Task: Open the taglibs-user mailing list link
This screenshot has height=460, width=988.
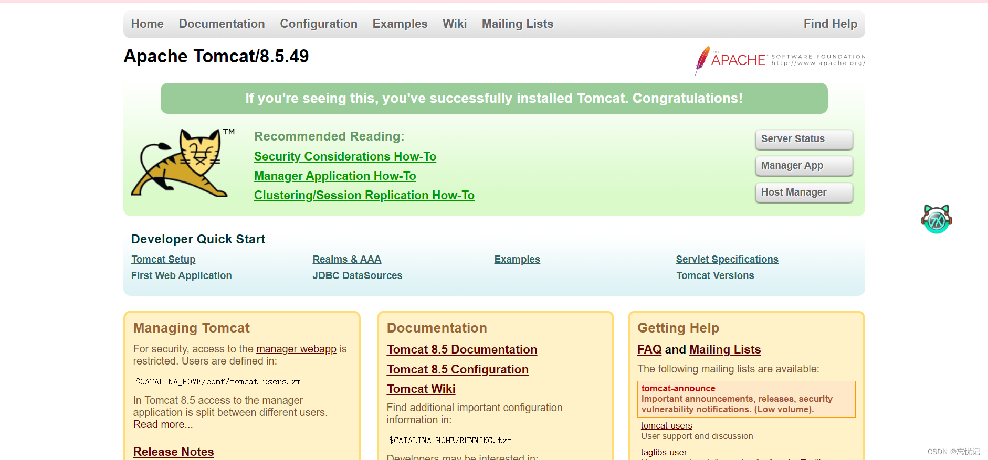Action: (x=664, y=452)
